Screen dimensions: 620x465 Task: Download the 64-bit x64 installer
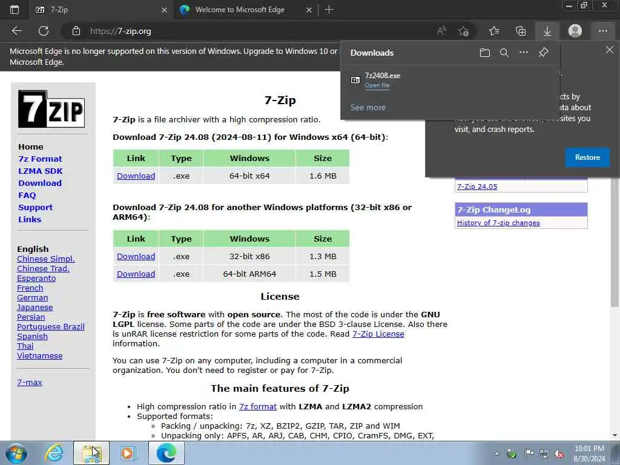(136, 176)
